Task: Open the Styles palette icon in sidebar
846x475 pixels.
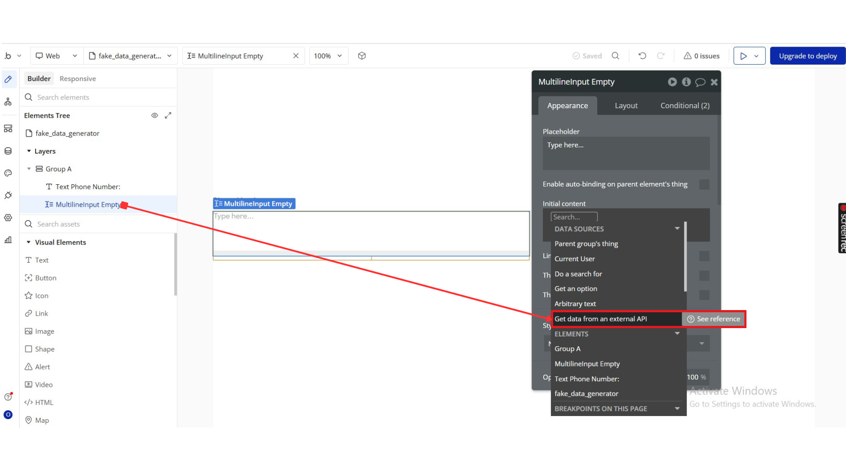Action: click(x=8, y=173)
